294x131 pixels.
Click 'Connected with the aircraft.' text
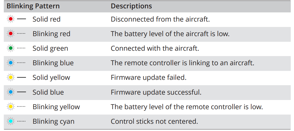pyautogui.click(x=155, y=49)
